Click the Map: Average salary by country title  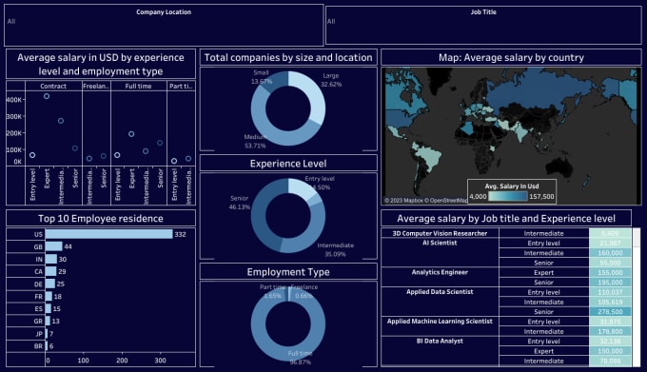click(511, 58)
